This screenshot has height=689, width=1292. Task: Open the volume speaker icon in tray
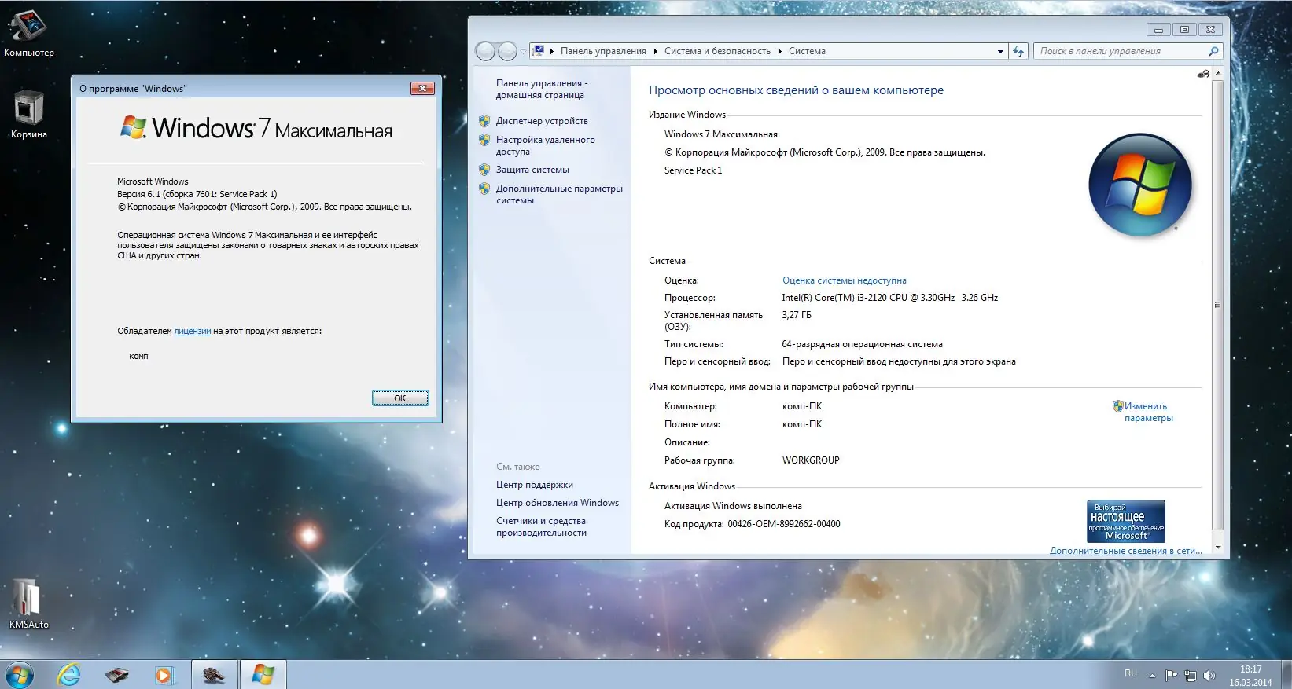click(1209, 675)
